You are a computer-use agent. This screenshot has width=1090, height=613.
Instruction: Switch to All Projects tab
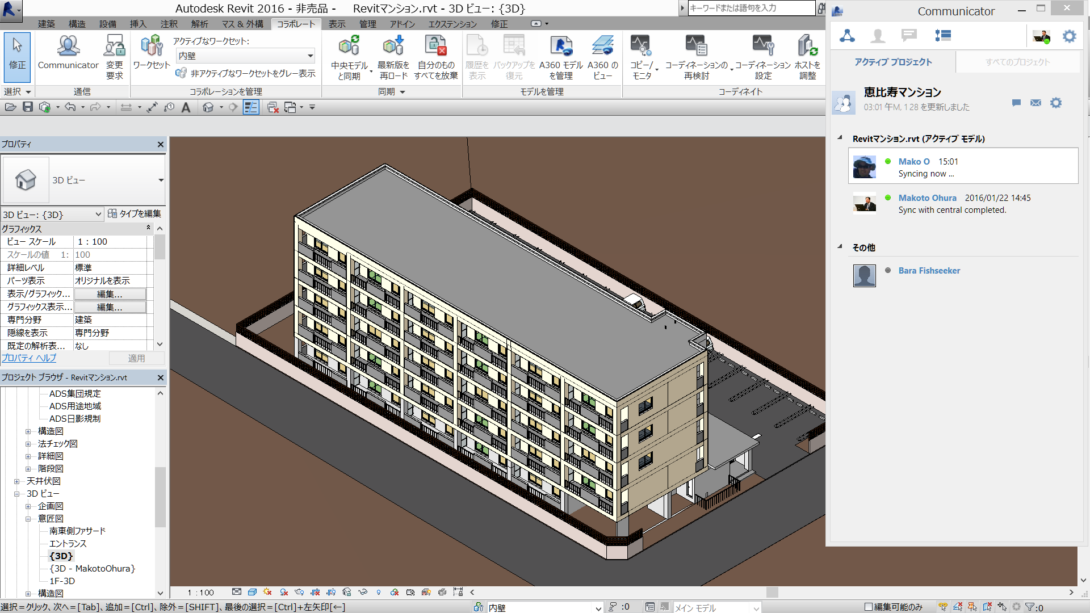1017,62
